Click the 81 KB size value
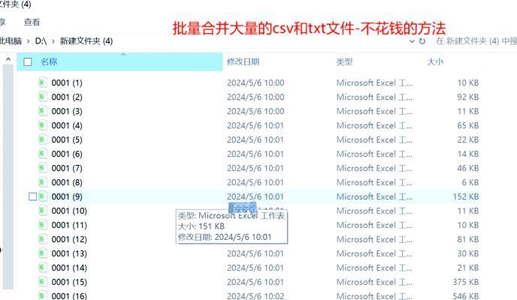 tap(467, 239)
